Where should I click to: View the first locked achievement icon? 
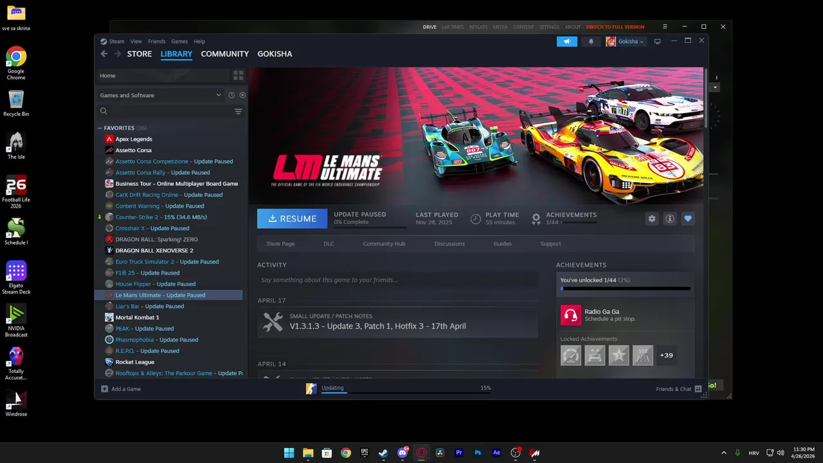click(571, 355)
